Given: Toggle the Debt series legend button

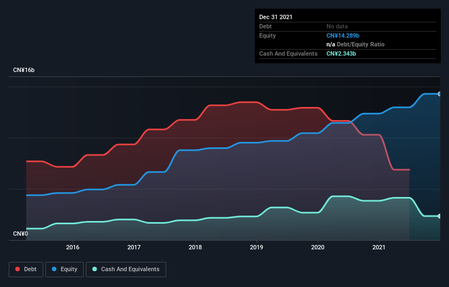Looking at the screenshot, I should 26,270.
